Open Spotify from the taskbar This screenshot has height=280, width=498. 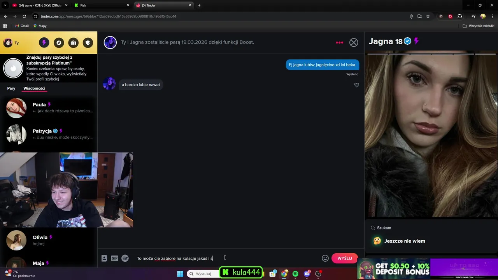click(x=295, y=274)
